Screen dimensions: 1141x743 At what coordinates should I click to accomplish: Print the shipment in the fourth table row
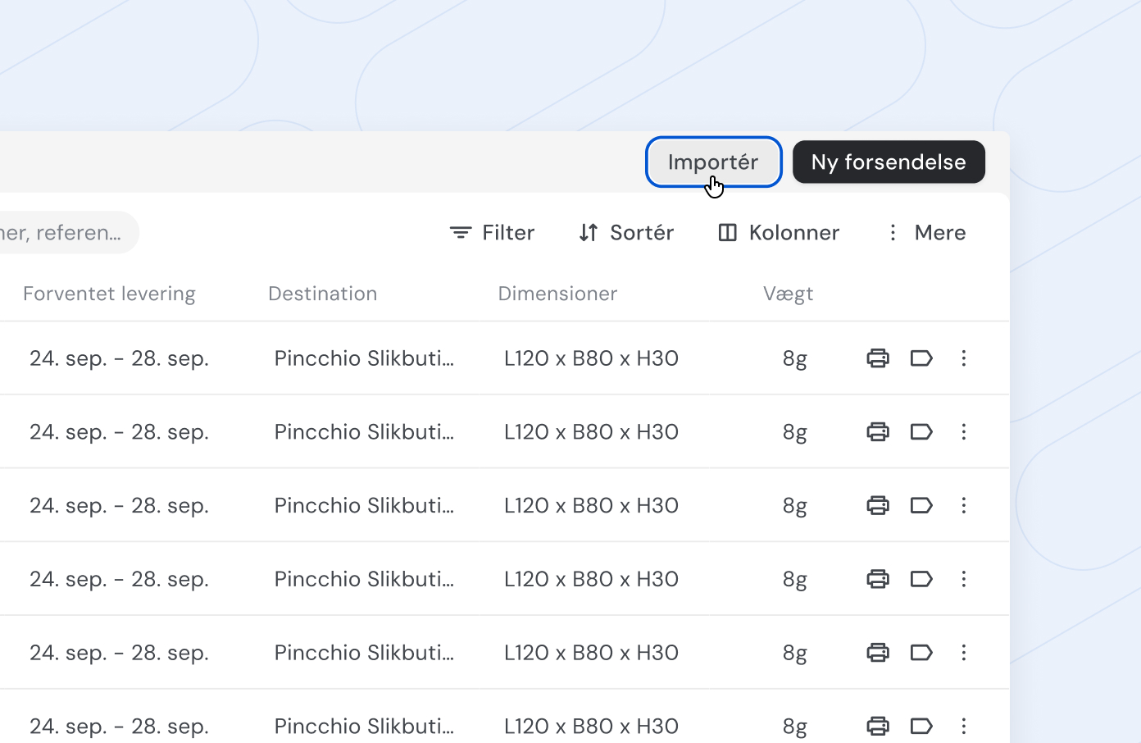point(878,579)
